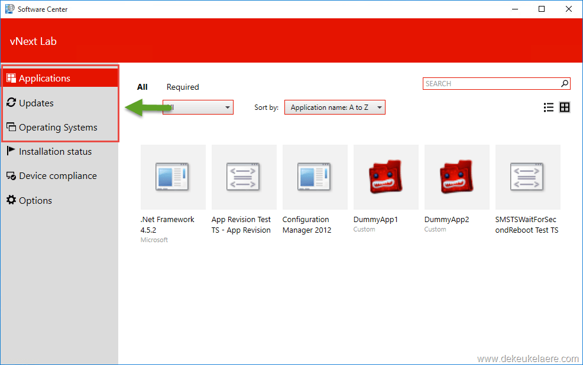Screen dimensions: 583x365
Task: Switch to list view layout
Action: click(x=549, y=107)
